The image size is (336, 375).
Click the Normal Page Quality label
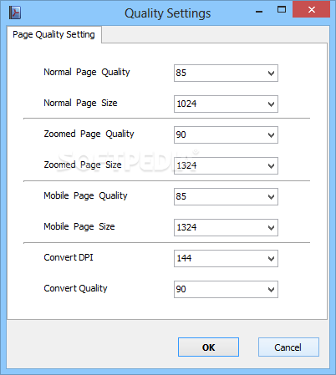(x=87, y=73)
